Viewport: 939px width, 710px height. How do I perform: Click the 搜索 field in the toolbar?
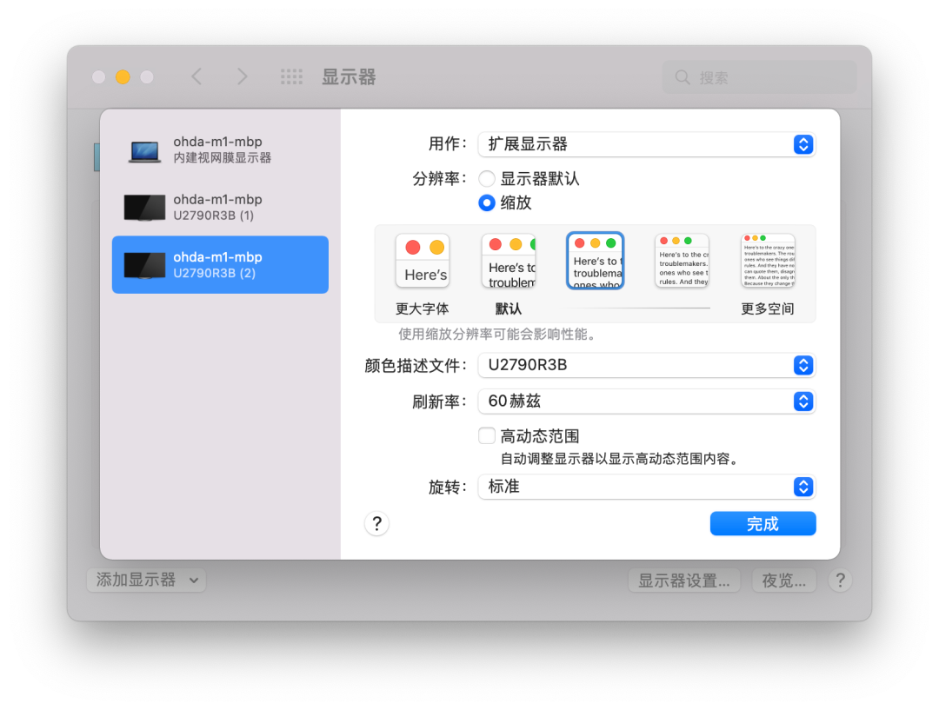759,77
